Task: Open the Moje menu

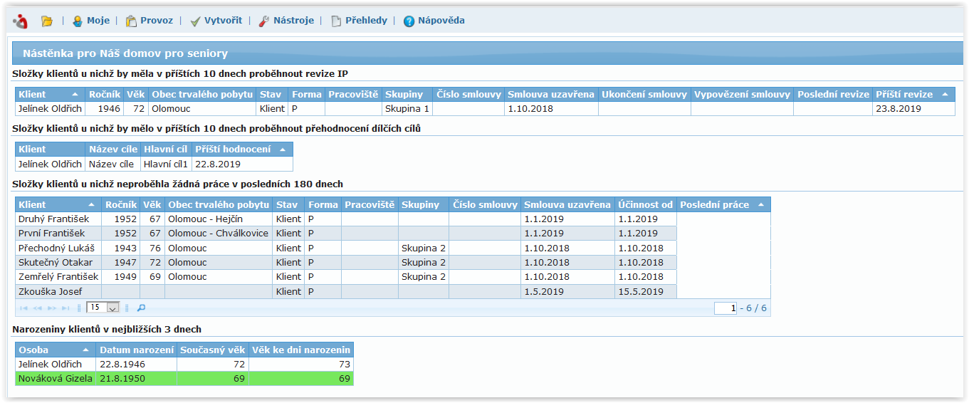Action: pos(90,21)
